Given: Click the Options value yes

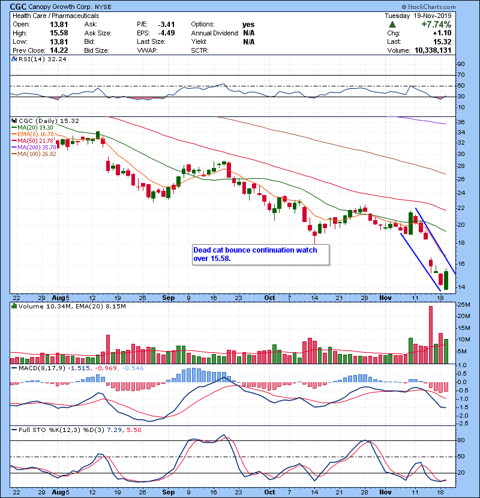Looking at the screenshot, I should pos(248,25).
